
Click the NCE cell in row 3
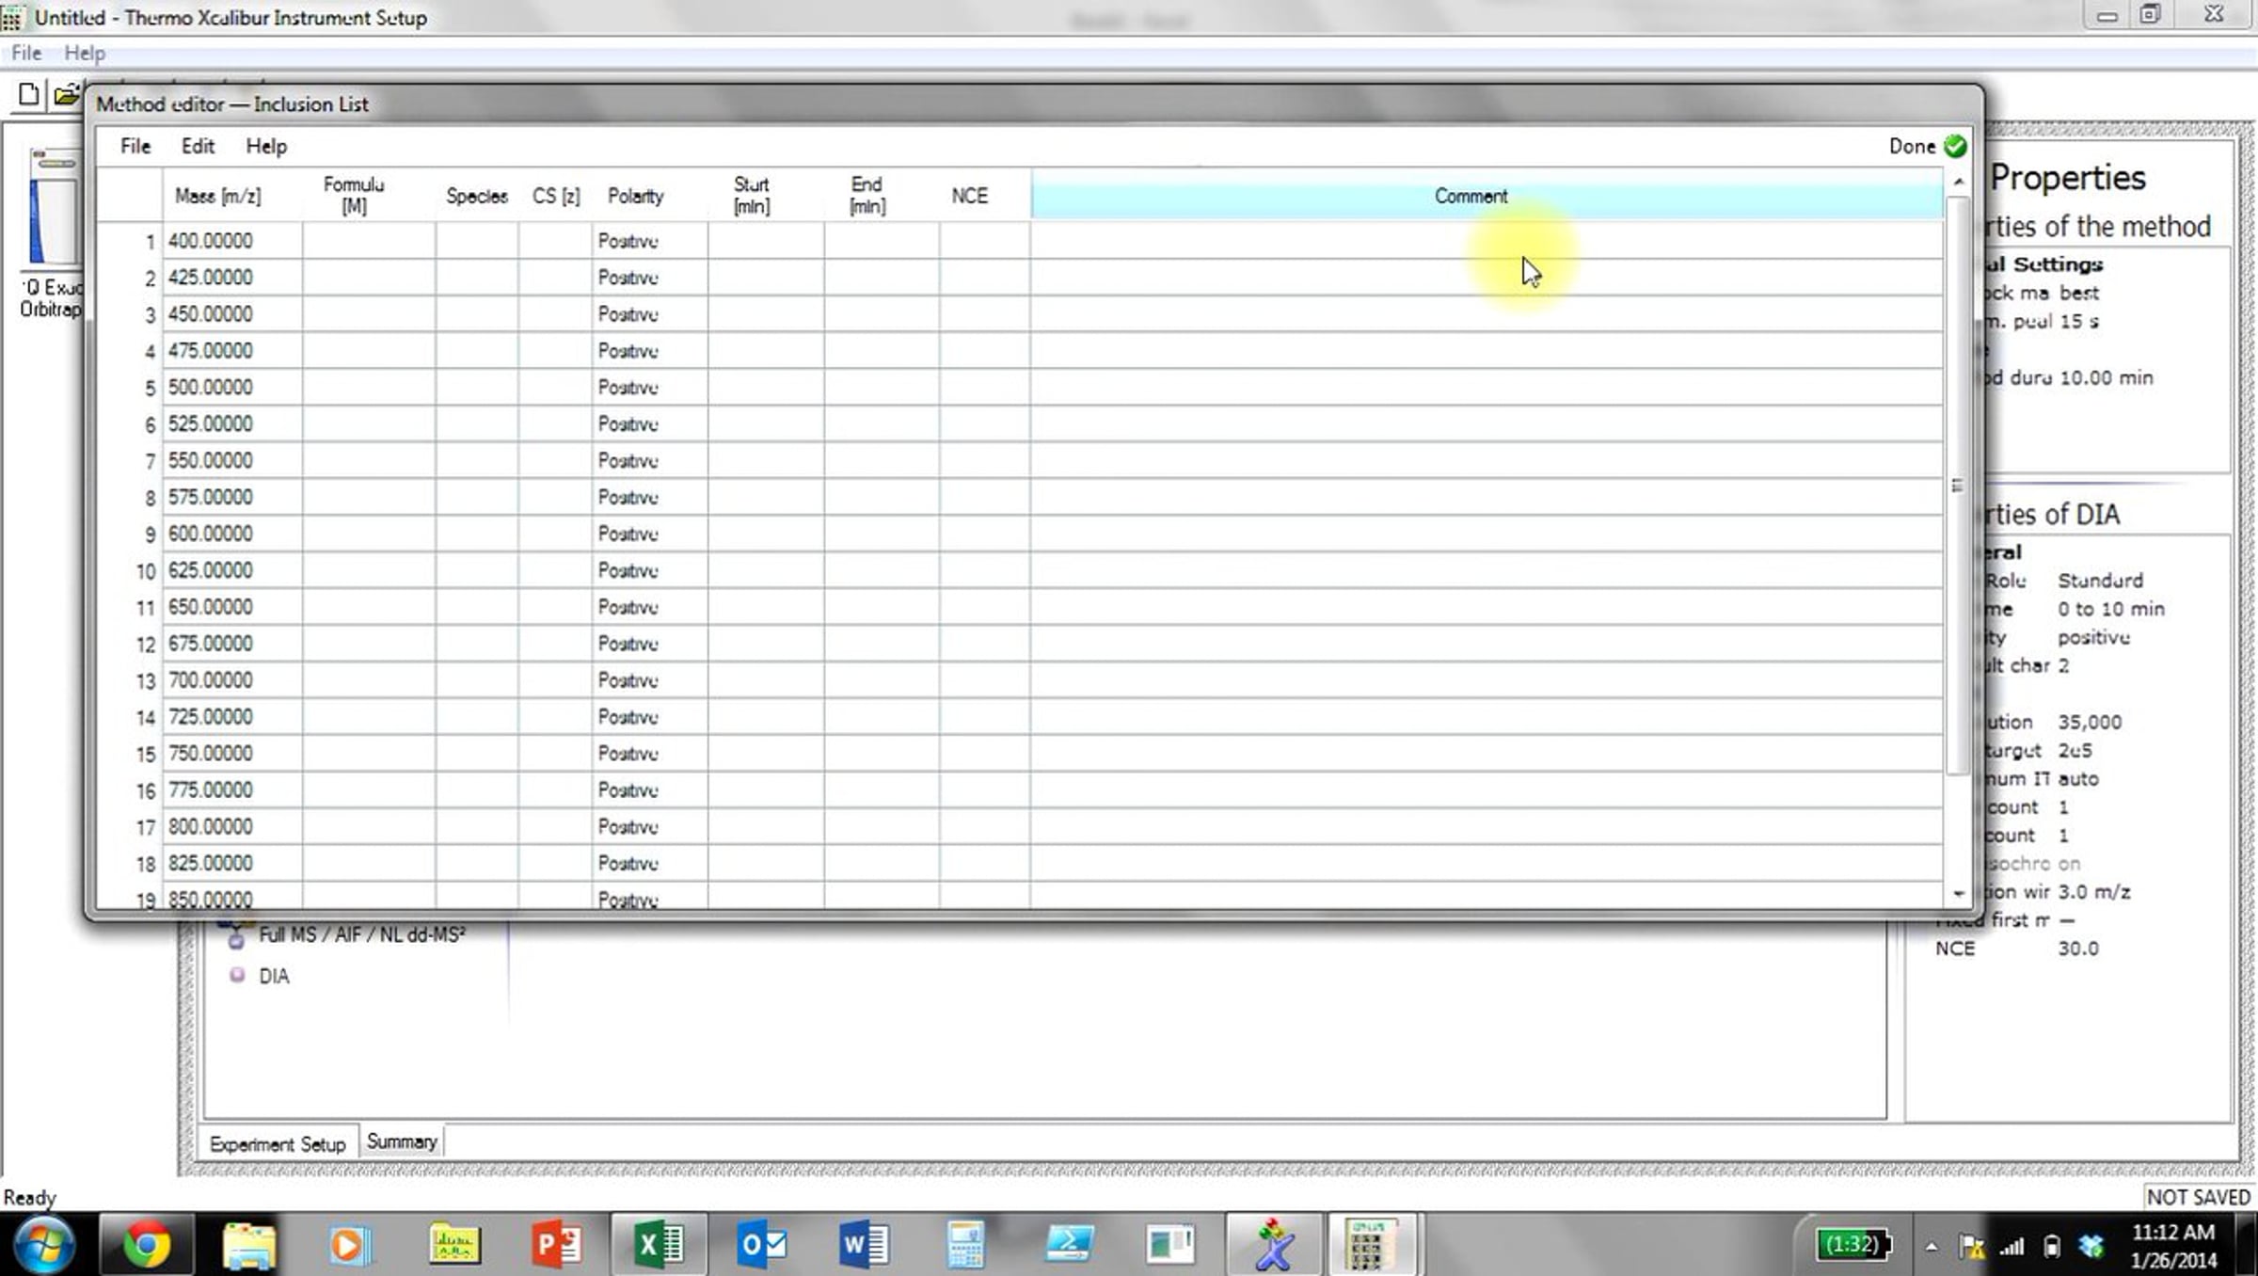tap(984, 314)
